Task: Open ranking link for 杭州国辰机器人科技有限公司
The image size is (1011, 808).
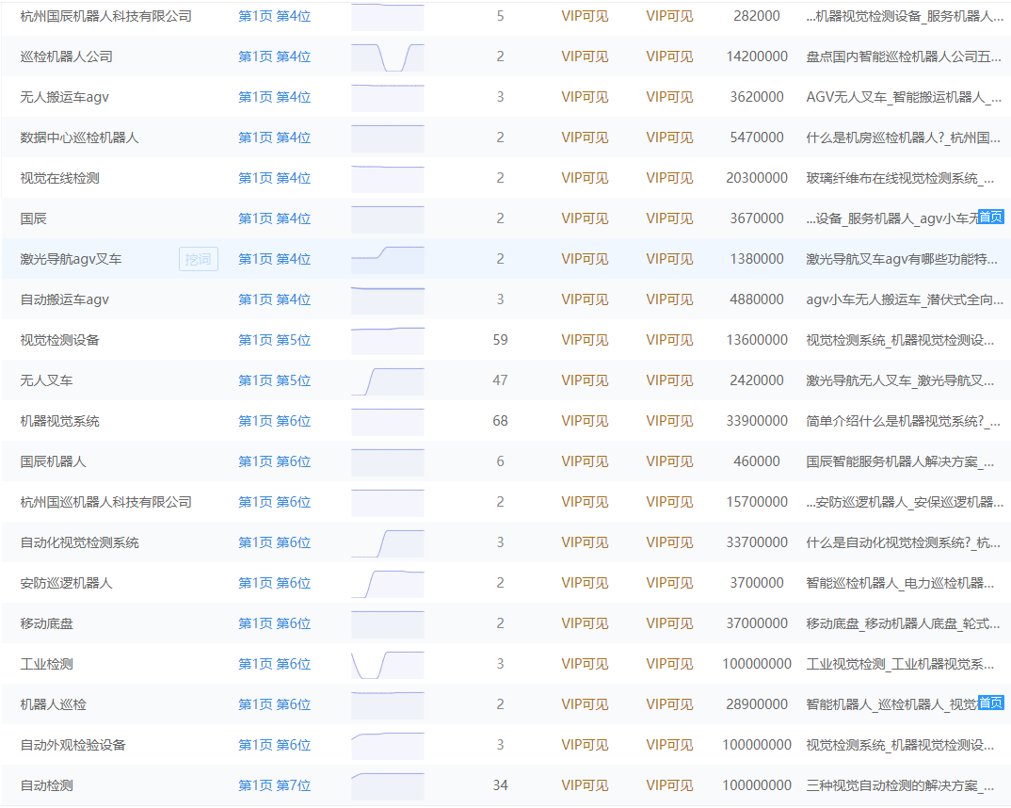Action: point(275,16)
